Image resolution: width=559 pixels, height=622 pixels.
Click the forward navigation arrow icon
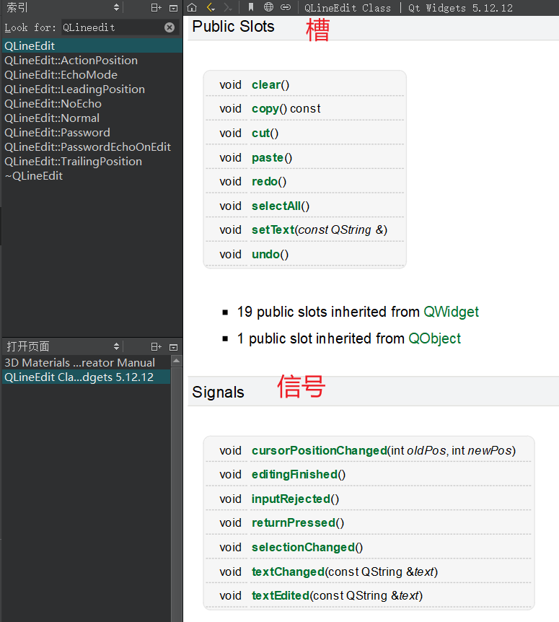point(228,7)
